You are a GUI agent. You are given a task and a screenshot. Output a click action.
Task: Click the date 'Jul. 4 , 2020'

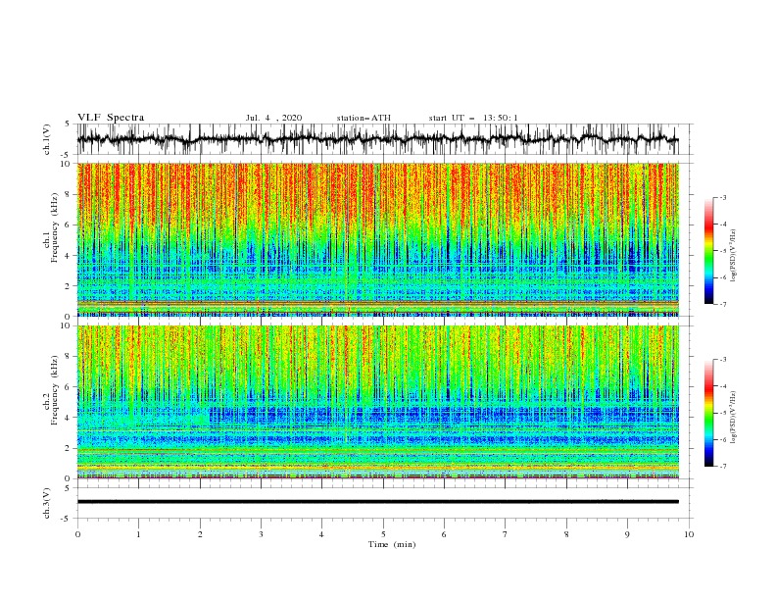[x=273, y=118]
